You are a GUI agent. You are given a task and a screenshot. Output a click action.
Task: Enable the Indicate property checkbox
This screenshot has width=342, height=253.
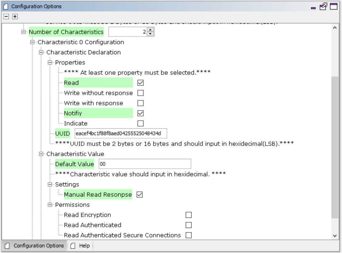pyautogui.click(x=140, y=123)
